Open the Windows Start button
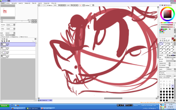This screenshot has width=176, height=110. coord(5,106)
